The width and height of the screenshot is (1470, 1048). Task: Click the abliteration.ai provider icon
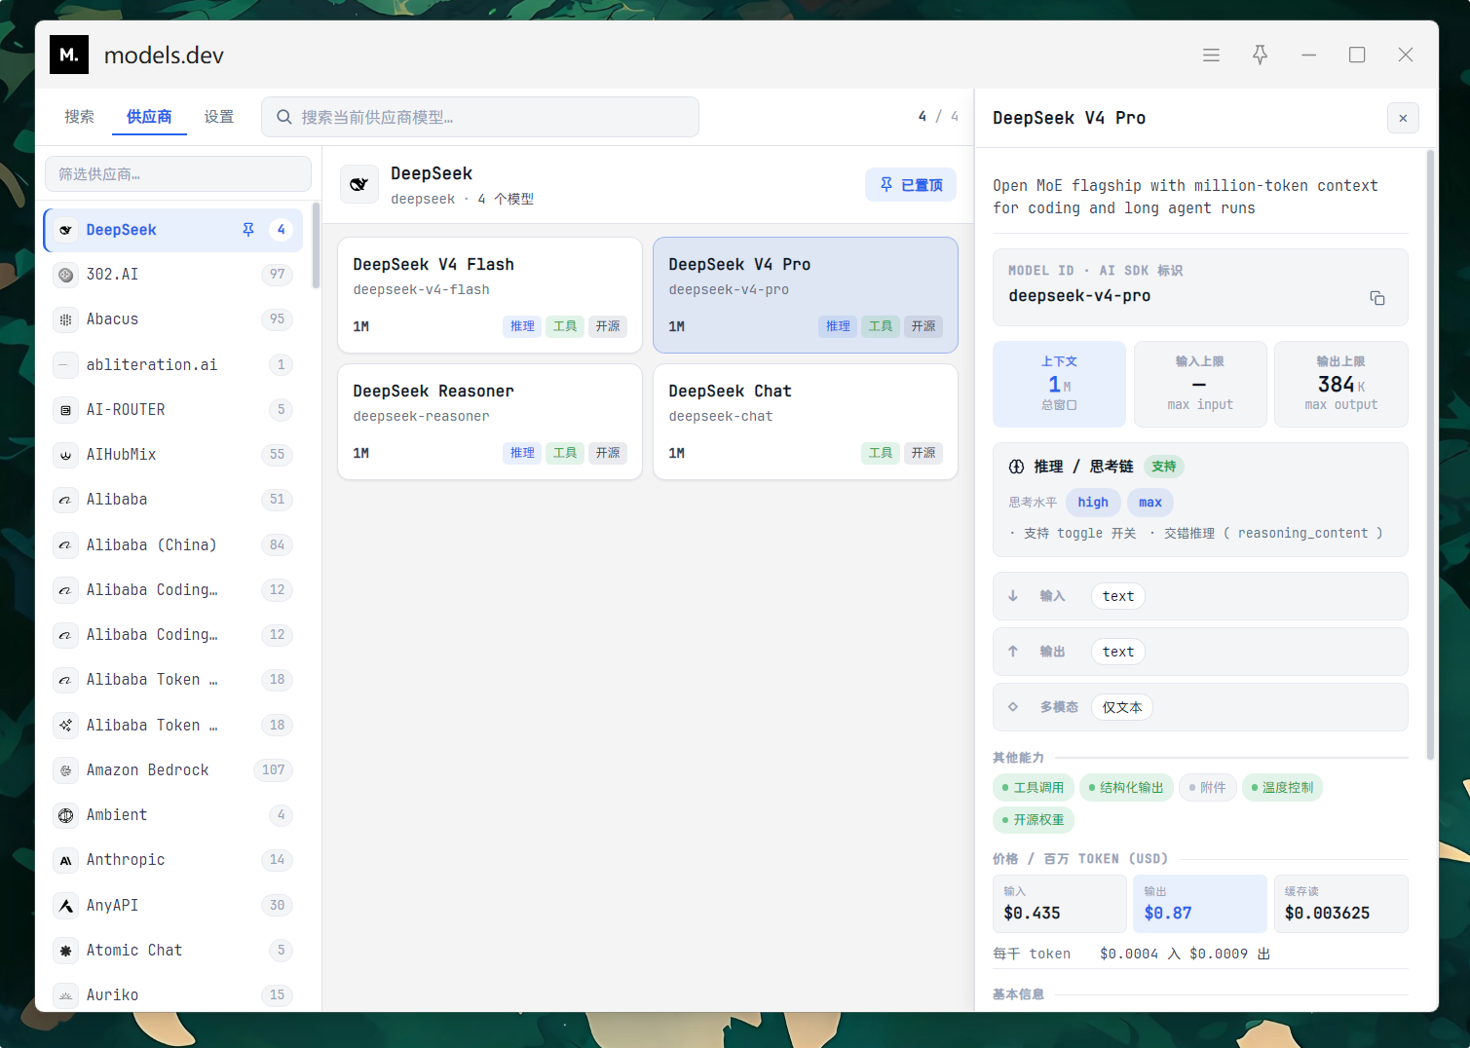click(x=65, y=365)
